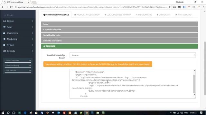Viewport: 206px width, 115px height.
Task: Open the Local Business Markup tab
Action: coord(118,15)
